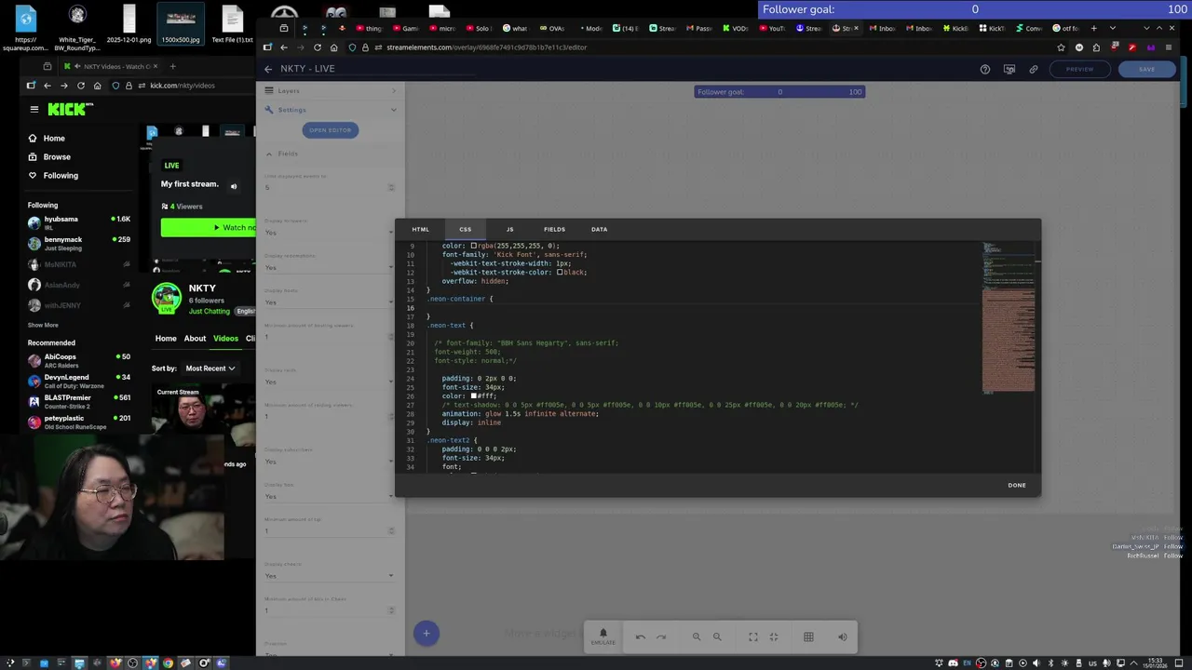Collapse the Fields section
This screenshot has height=670, width=1192.
331,154
